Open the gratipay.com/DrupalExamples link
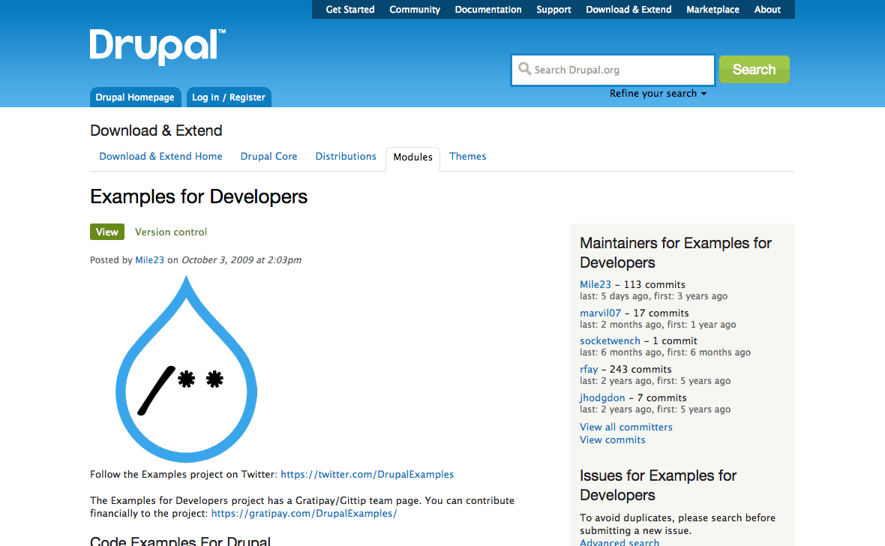This screenshot has width=885, height=546. (x=304, y=513)
